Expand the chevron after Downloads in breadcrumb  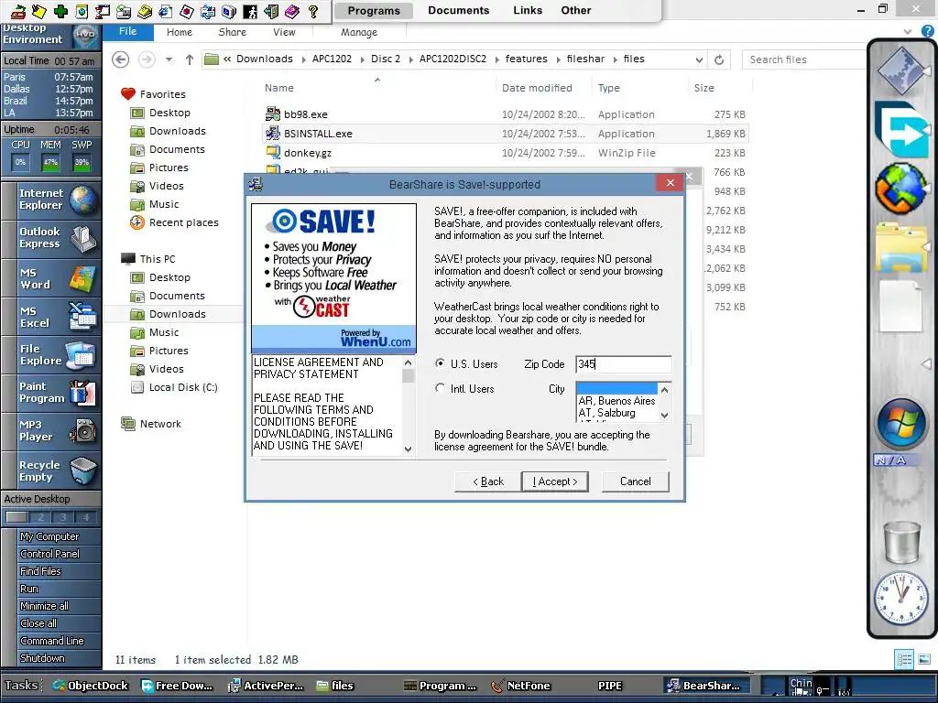(x=302, y=59)
